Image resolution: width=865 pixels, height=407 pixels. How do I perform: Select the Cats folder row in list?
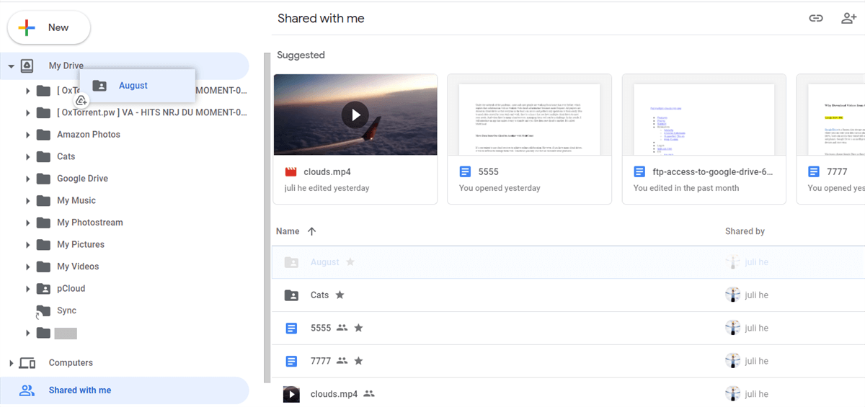pyautogui.click(x=569, y=295)
